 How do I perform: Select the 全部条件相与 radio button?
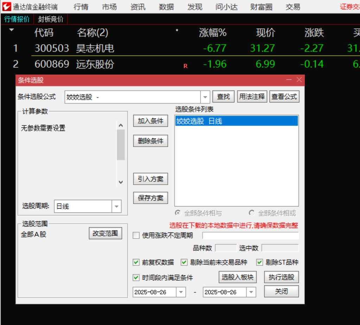pos(178,213)
